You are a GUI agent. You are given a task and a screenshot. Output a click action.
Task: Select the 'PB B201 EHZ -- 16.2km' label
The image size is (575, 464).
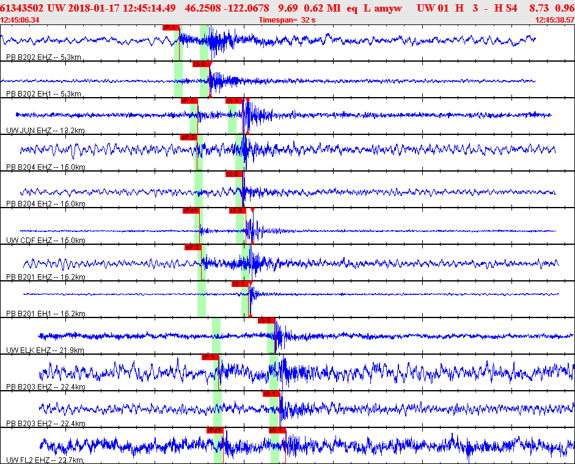click(46, 277)
